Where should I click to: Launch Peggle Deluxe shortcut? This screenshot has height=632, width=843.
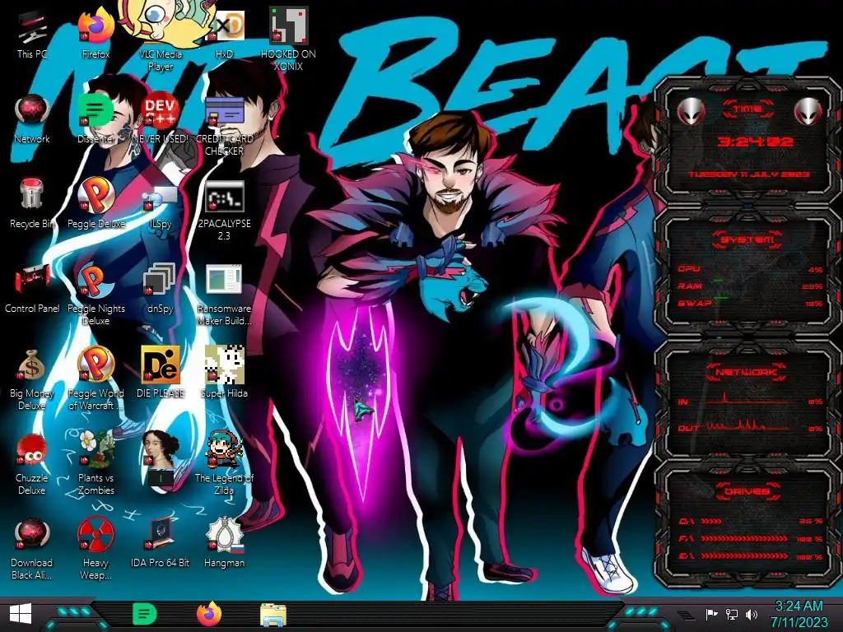[x=95, y=204]
